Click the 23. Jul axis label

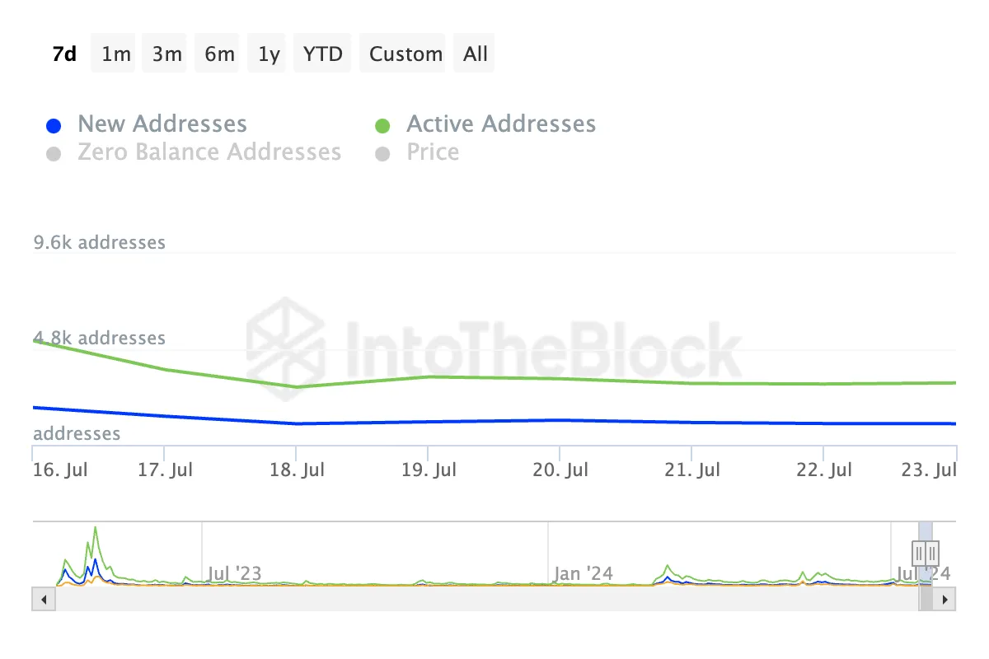[928, 470]
